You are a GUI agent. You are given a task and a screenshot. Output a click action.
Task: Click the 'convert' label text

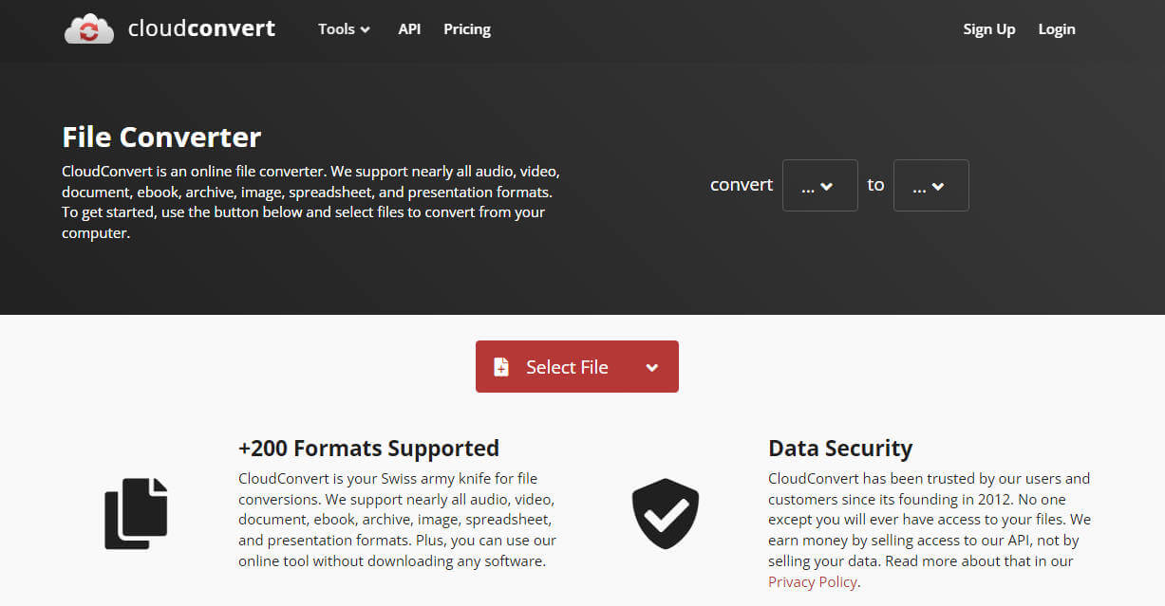tap(742, 185)
